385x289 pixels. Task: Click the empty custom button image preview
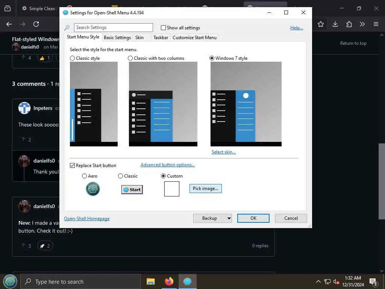[x=171, y=189]
